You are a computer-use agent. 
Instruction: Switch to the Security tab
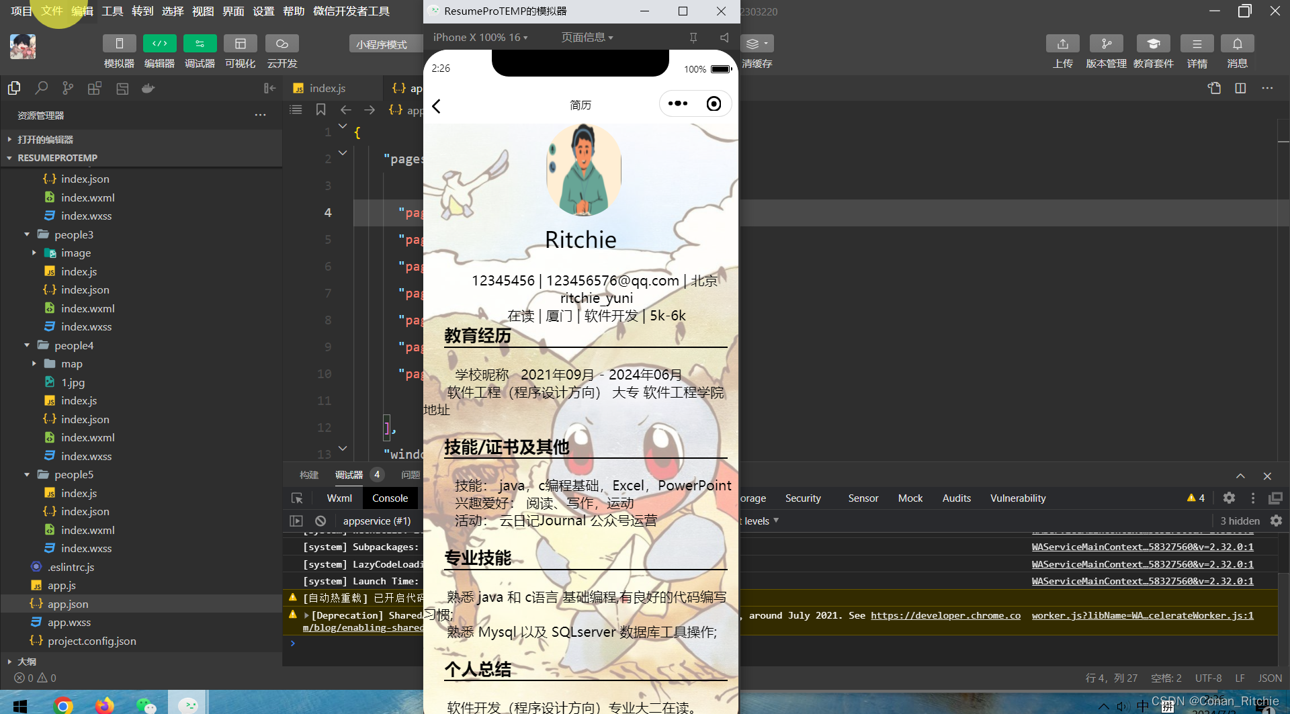803,498
